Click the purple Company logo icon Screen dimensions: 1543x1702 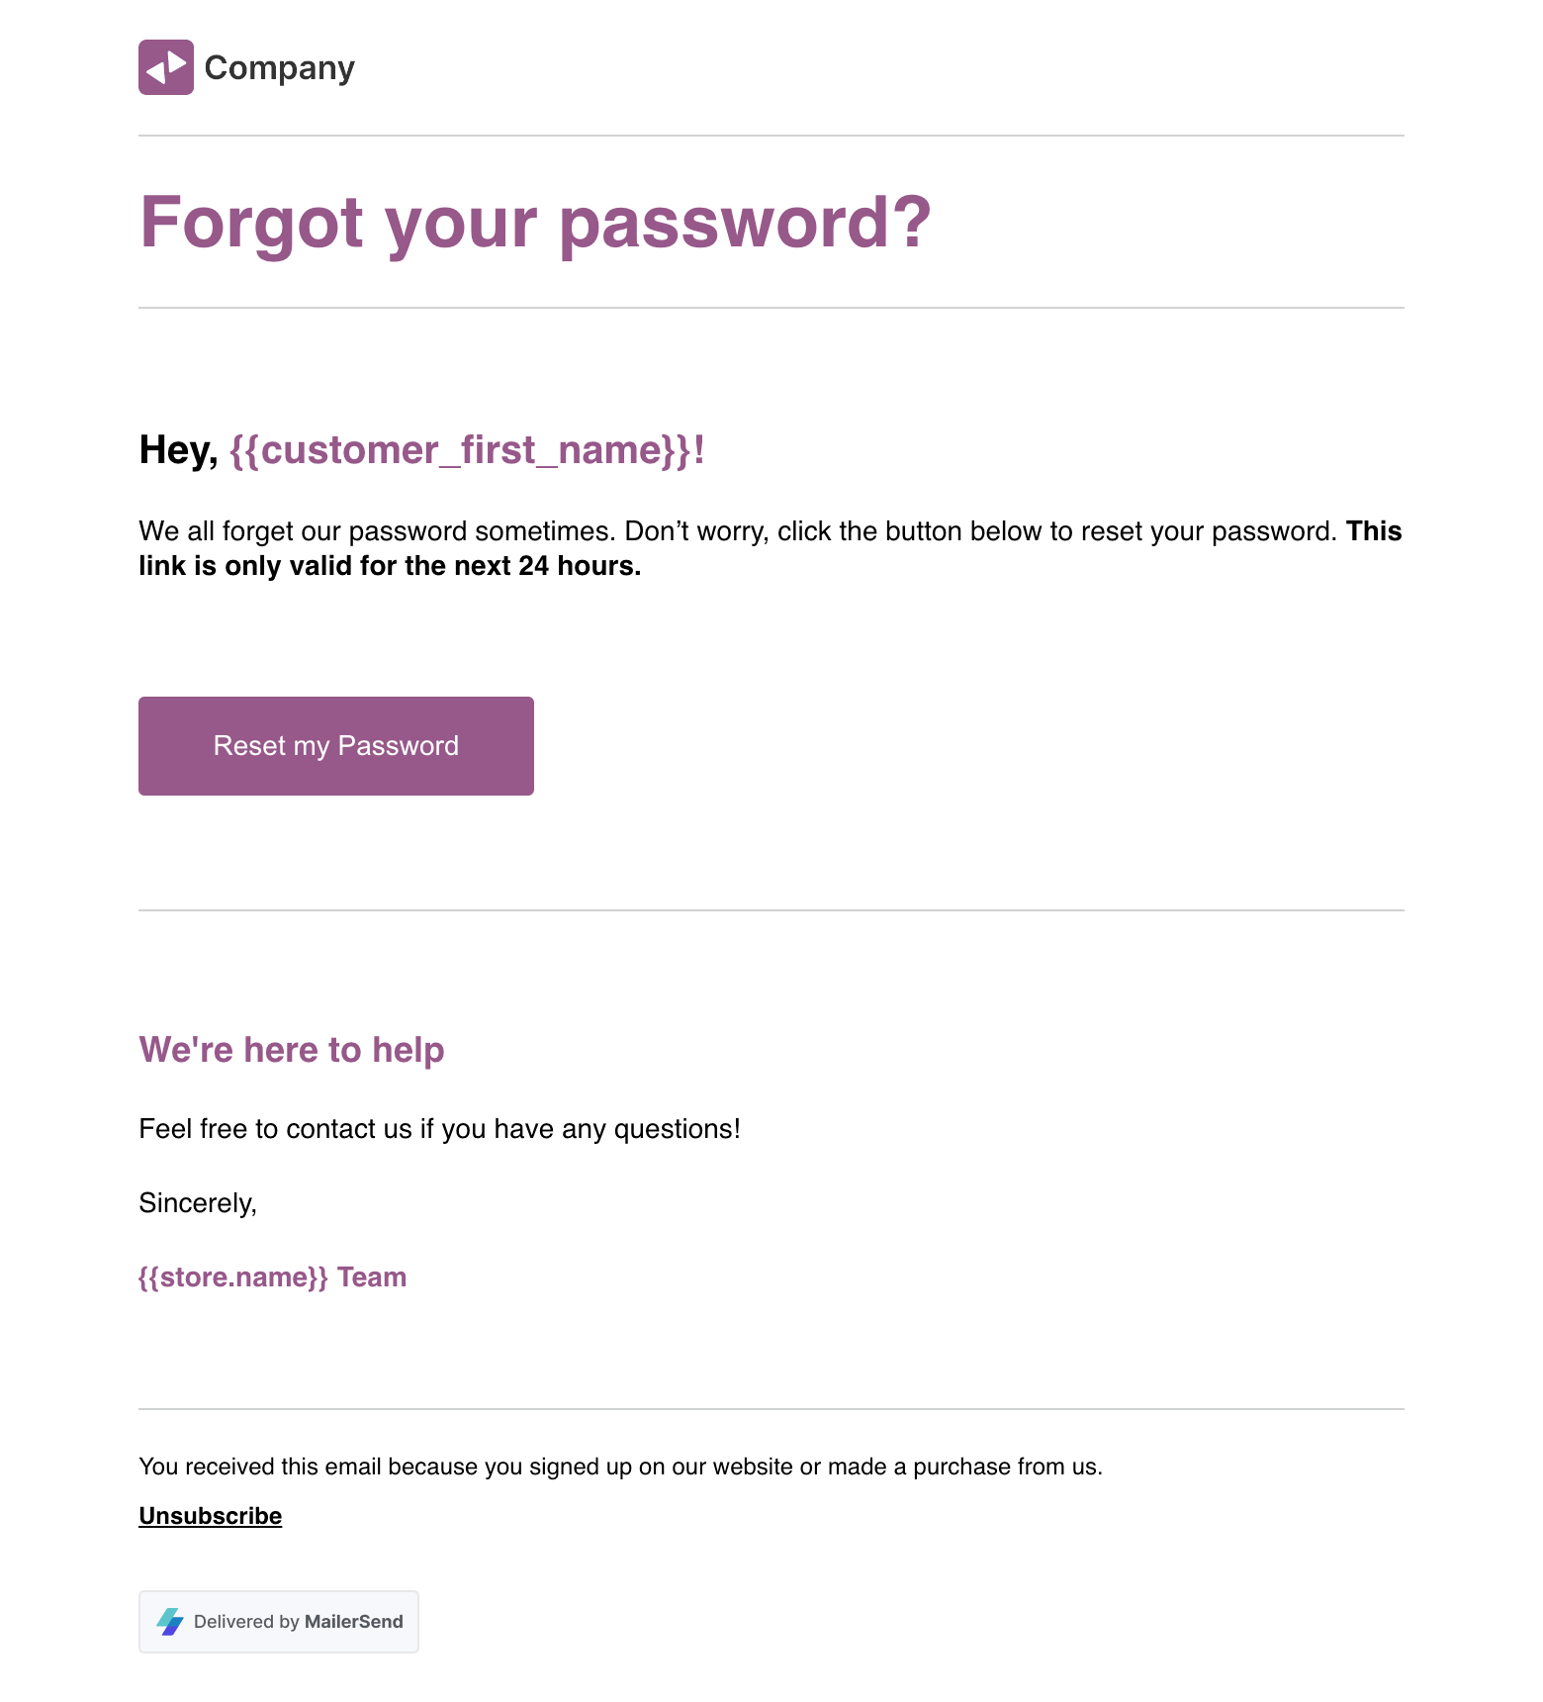(166, 67)
